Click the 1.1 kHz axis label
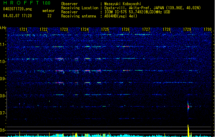This screenshot has height=137, width=215. point(3,45)
